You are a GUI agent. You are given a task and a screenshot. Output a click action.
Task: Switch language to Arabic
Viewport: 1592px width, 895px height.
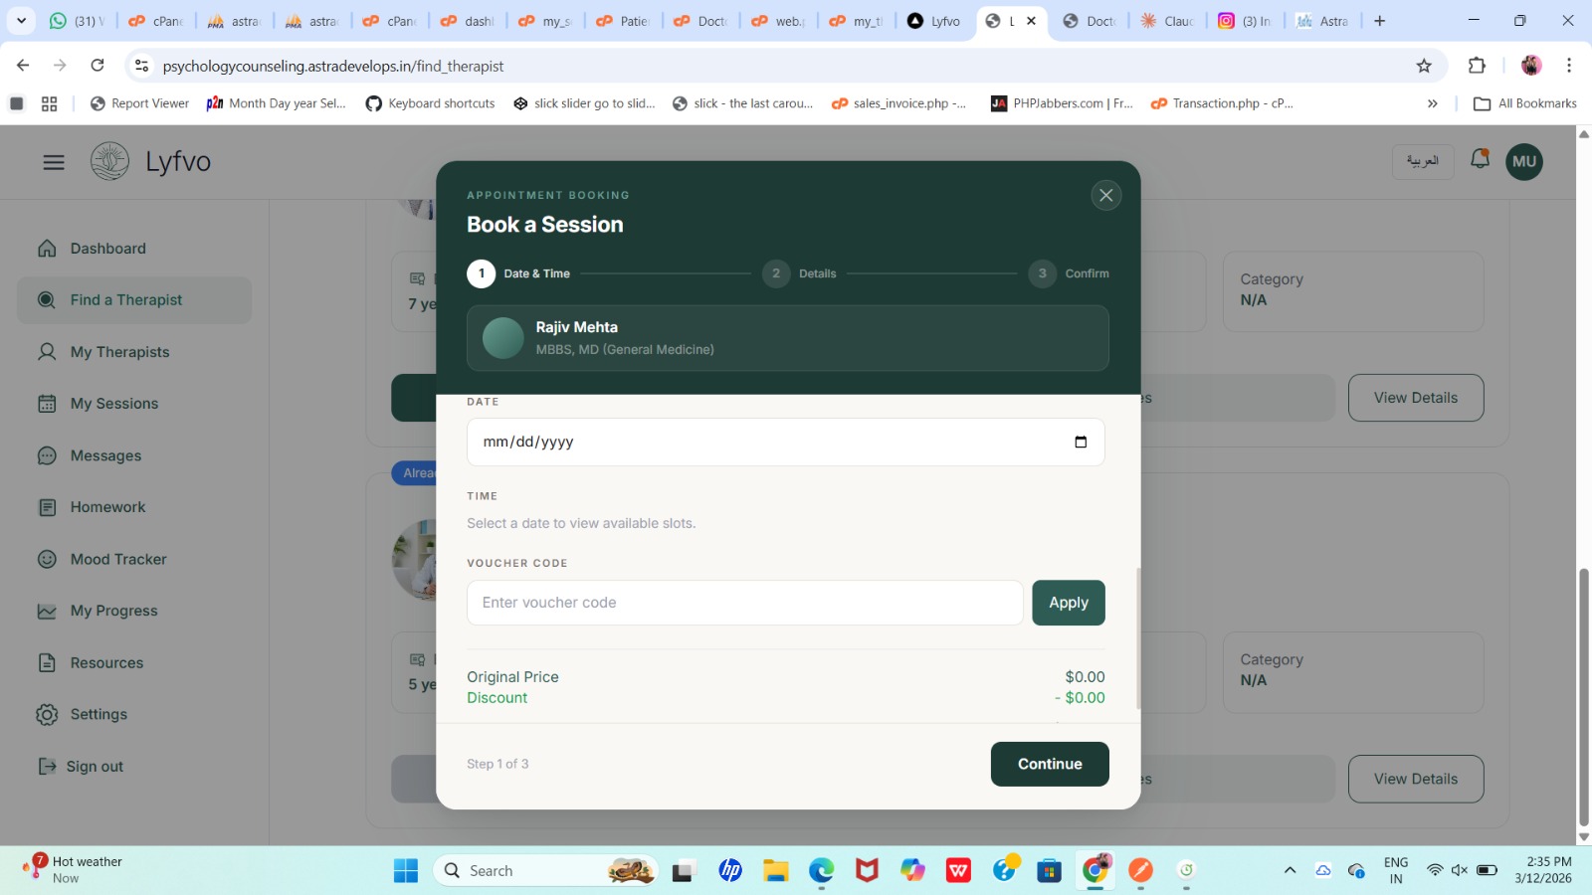point(1422,161)
